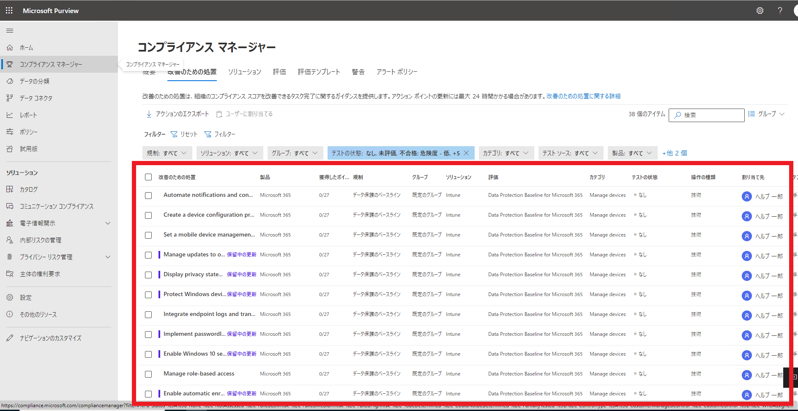This screenshot has width=798, height=411.
Task: Open the 製品: すべて filter dropdown
Action: pyautogui.click(x=633, y=153)
